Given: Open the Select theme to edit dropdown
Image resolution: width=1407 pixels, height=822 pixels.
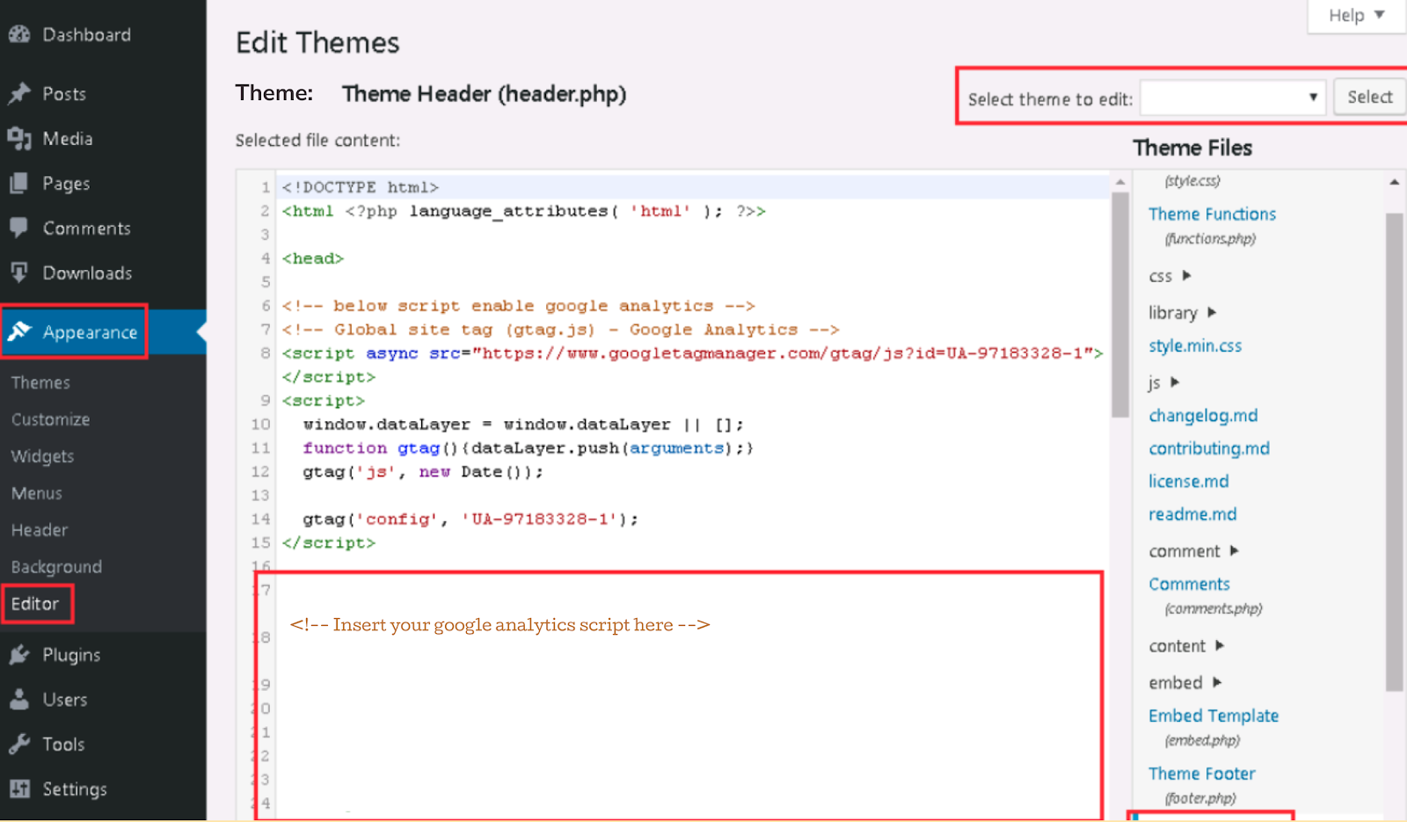Looking at the screenshot, I should [x=1233, y=98].
